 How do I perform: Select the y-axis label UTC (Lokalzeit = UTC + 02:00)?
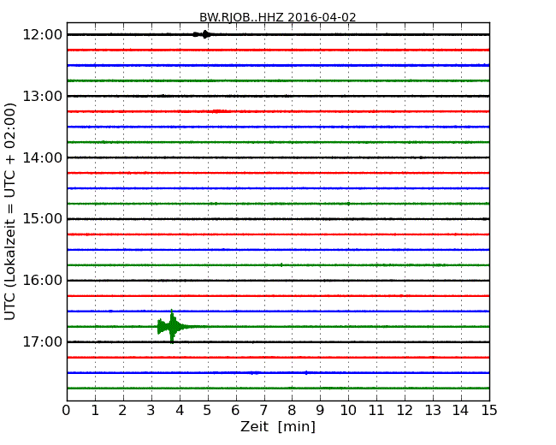[10, 212]
